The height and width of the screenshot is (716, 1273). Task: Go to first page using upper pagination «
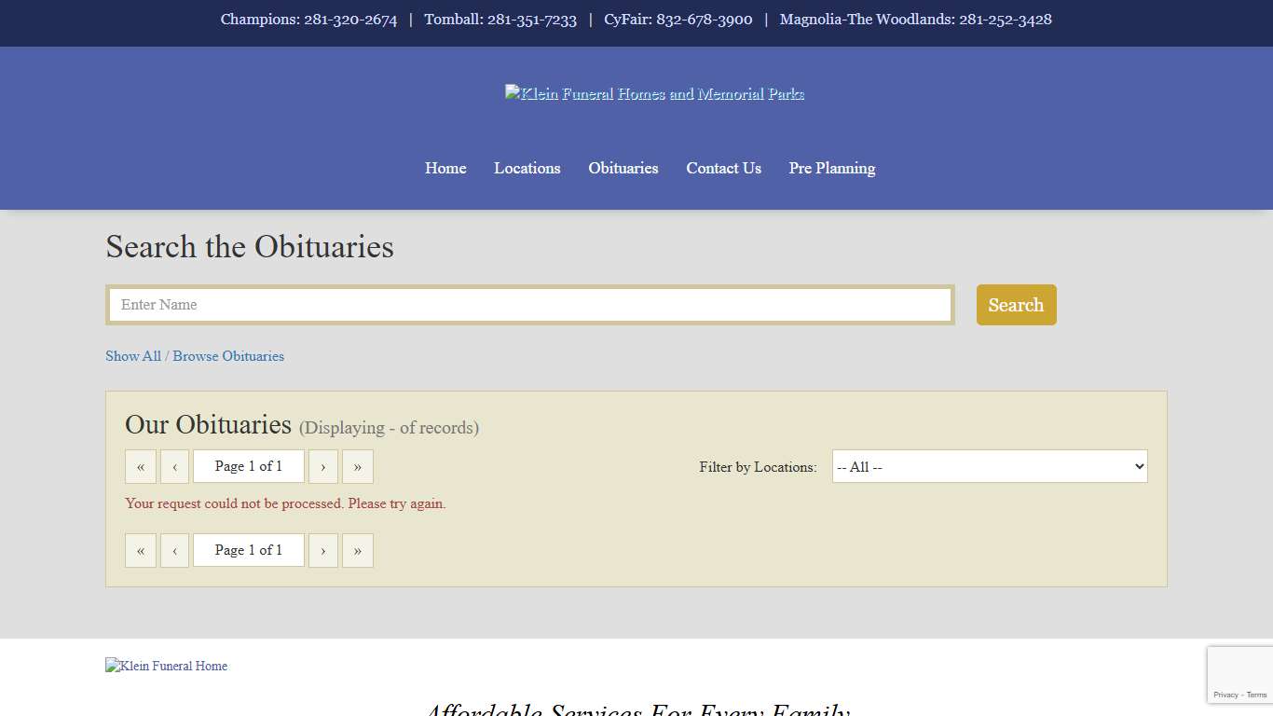[141, 467]
